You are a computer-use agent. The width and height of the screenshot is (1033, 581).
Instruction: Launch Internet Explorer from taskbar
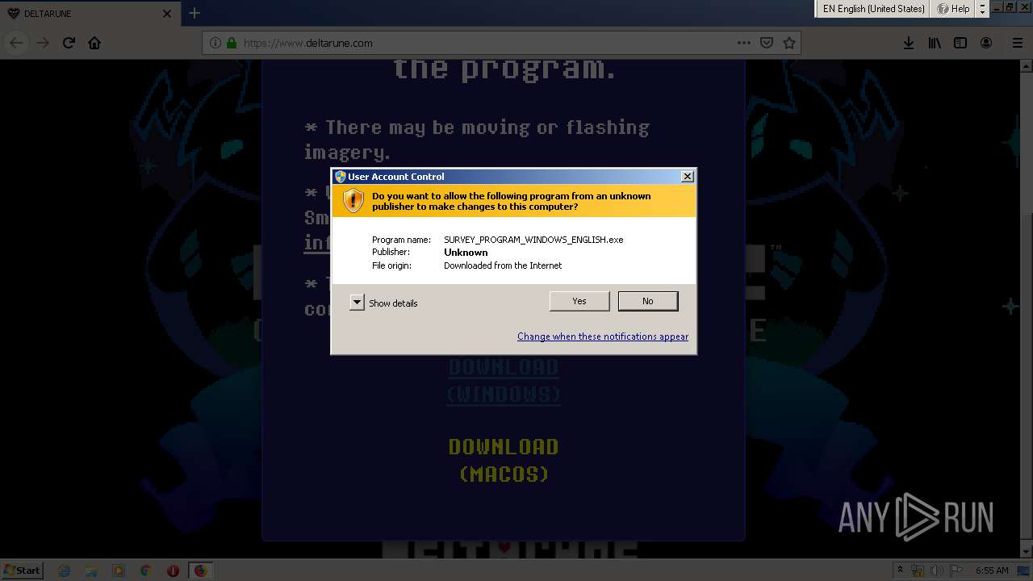(x=65, y=571)
